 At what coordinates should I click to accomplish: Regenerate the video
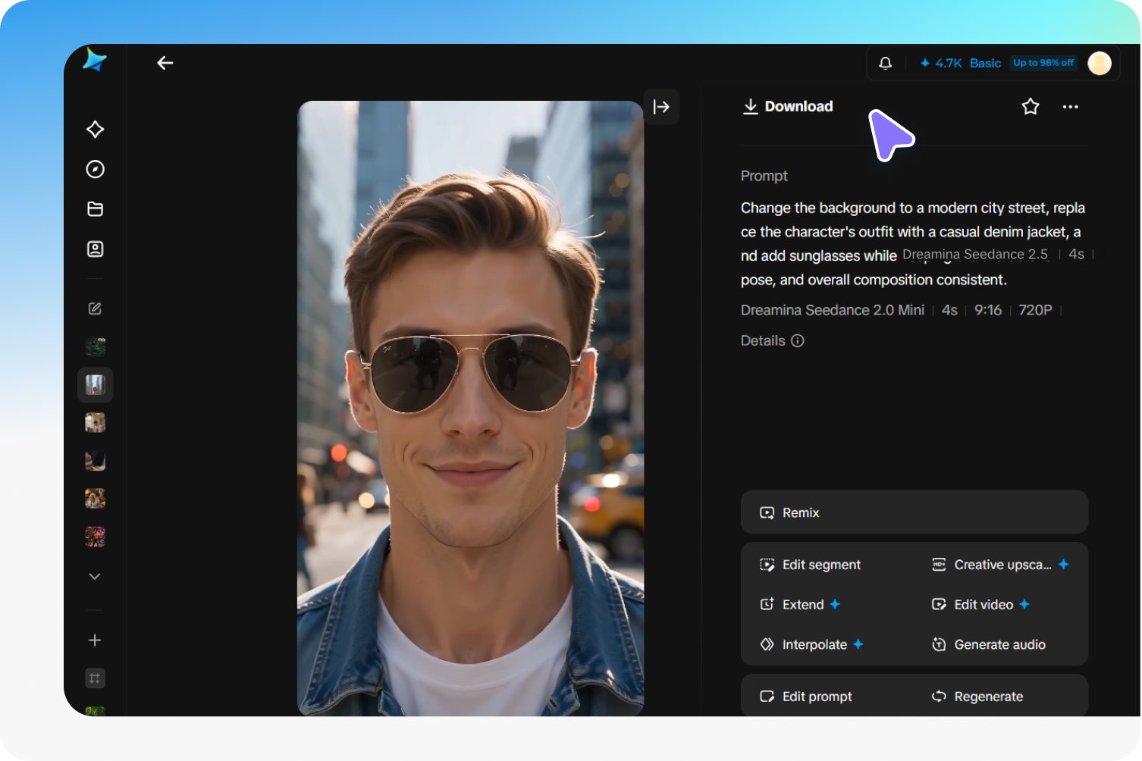977,697
